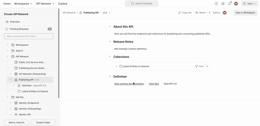Click the View in Workspace button

point(245,13)
